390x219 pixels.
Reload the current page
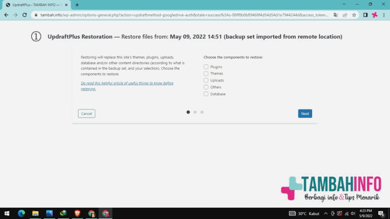coord(25,15)
